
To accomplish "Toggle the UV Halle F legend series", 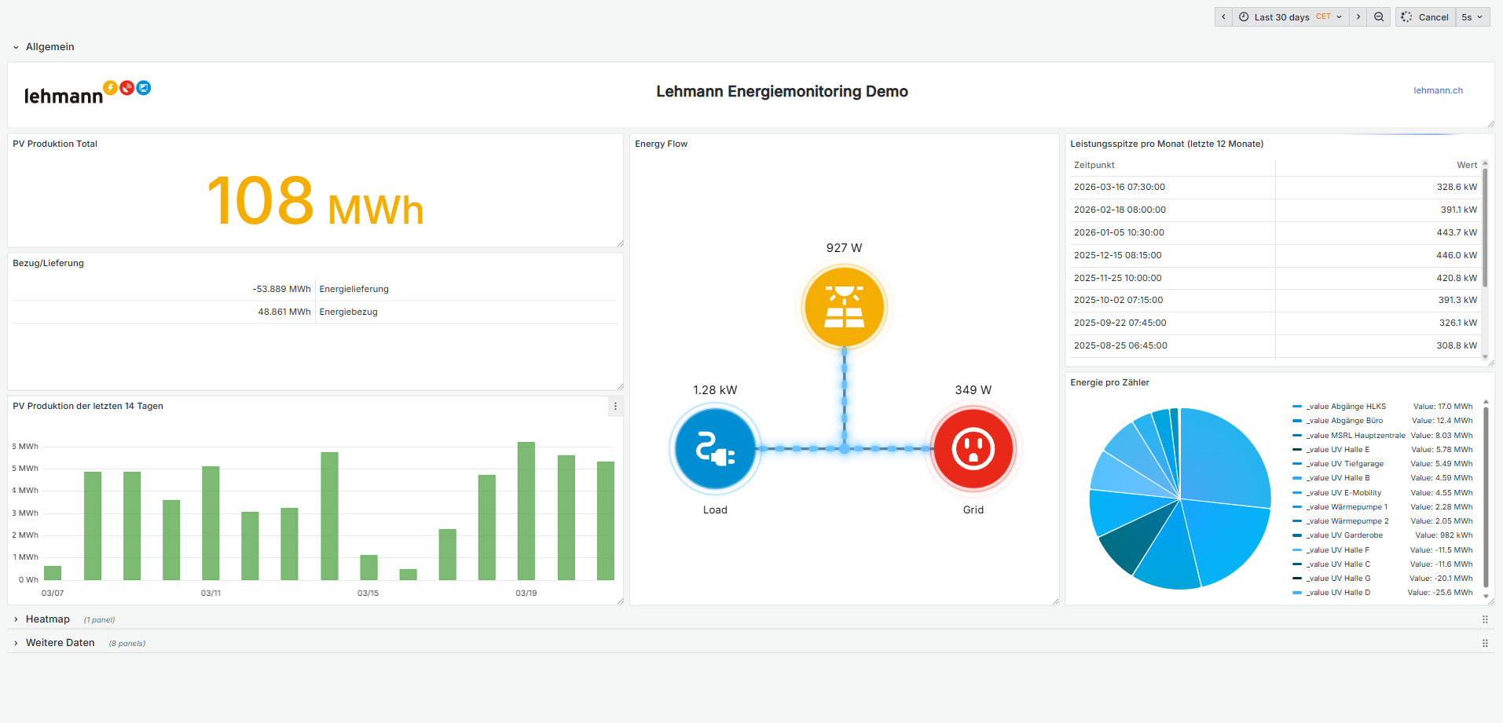I will tap(1337, 550).
